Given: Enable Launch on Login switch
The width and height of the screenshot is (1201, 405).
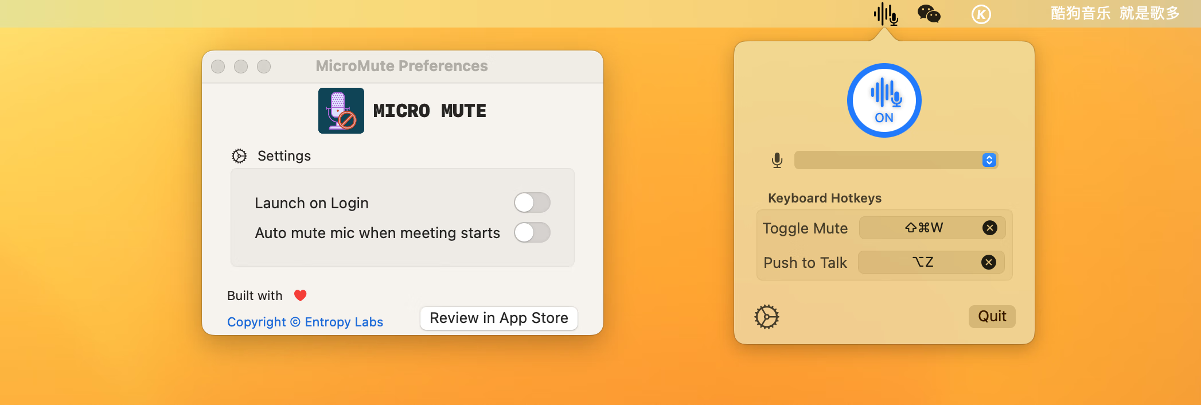Looking at the screenshot, I should click(x=532, y=202).
